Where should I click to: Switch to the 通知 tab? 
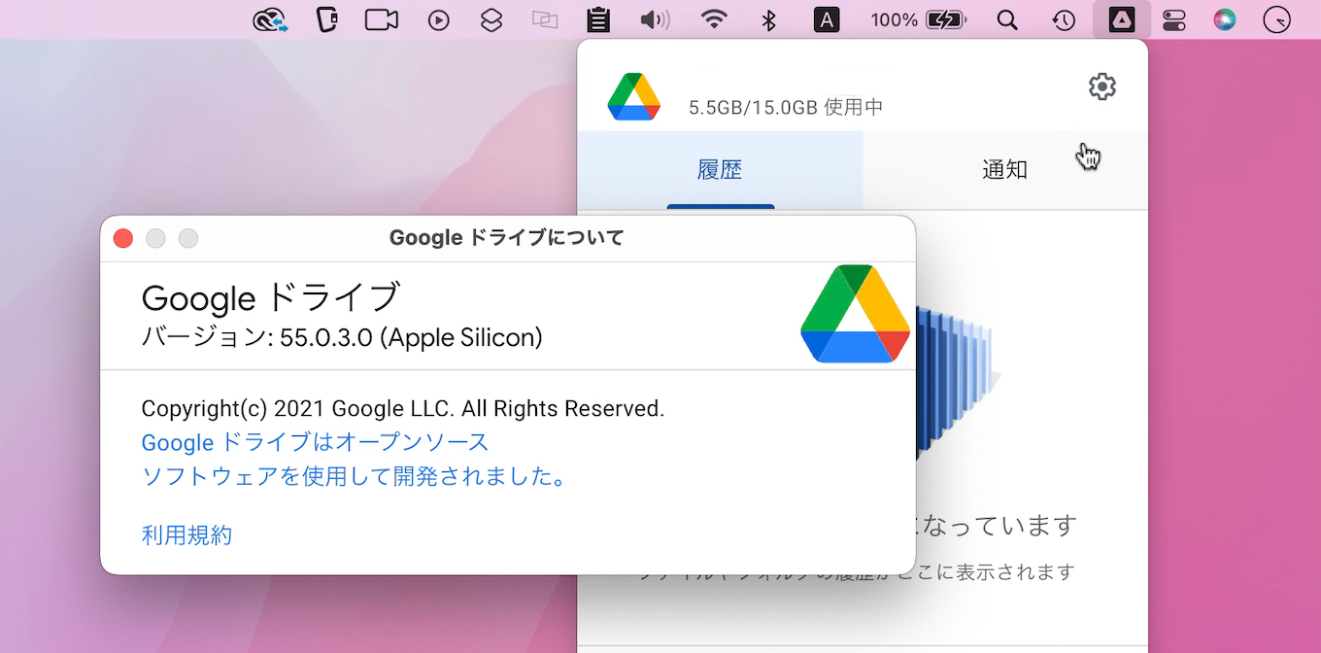[x=1005, y=170]
